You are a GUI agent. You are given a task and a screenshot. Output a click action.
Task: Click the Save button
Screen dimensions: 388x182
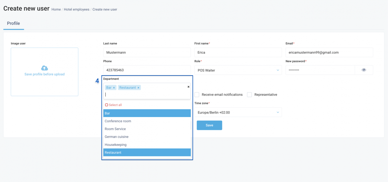(x=209, y=125)
